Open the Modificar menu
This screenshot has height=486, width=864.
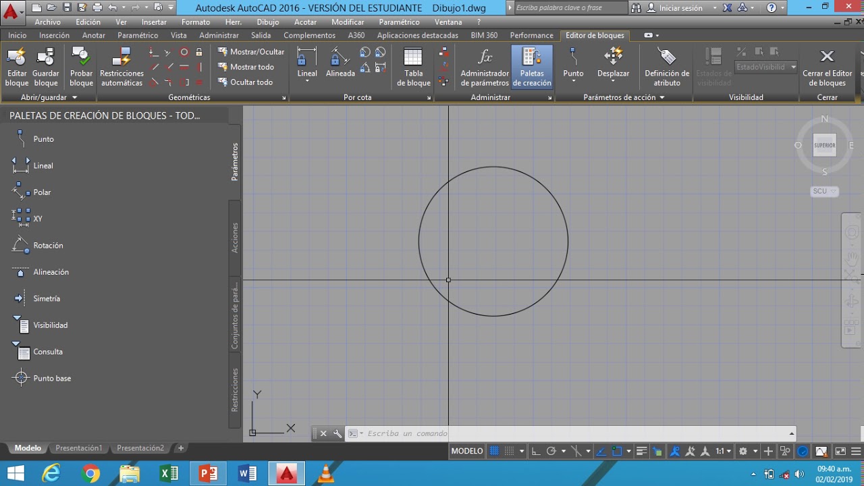pos(348,22)
